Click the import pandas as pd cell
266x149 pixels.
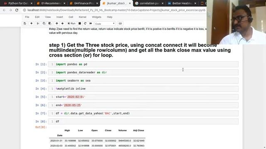(143, 64)
